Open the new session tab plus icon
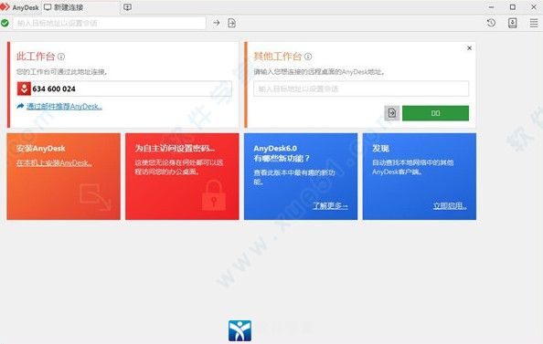Viewport: 543px width, 344px height. (x=127, y=7)
